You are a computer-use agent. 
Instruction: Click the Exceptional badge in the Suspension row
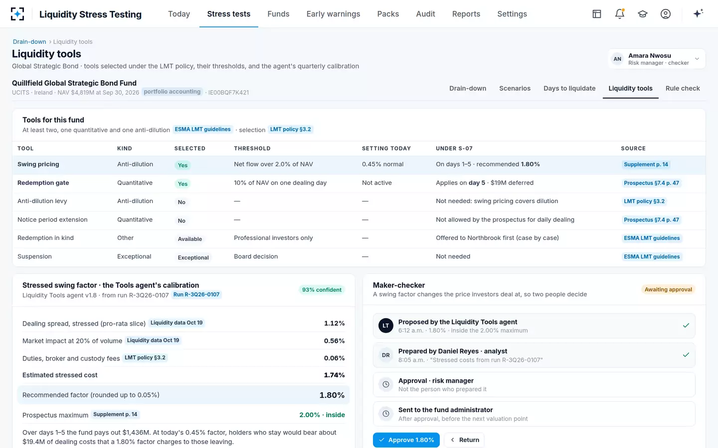pyautogui.click(x=193, y=257)
